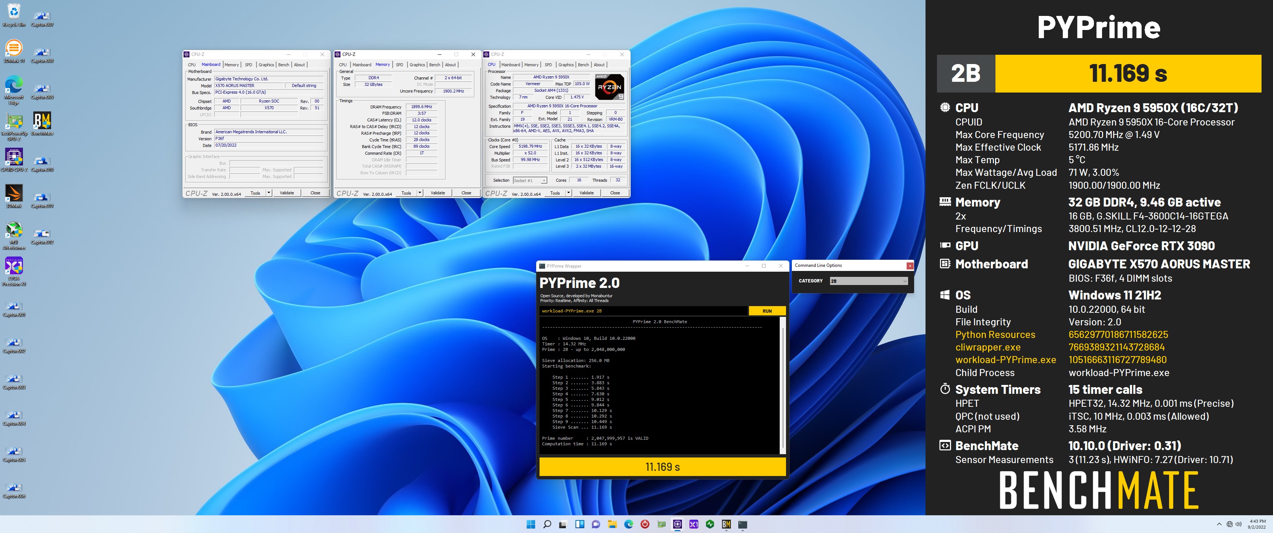Click the workload-PYPrime.exe 2B command field
Viewport: 1273px width, 533px height.
(x=644, y=311)
